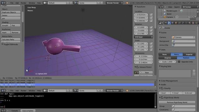Expand the Color Management panel
This screenshot has height=112, width=199.
(160, 81)
